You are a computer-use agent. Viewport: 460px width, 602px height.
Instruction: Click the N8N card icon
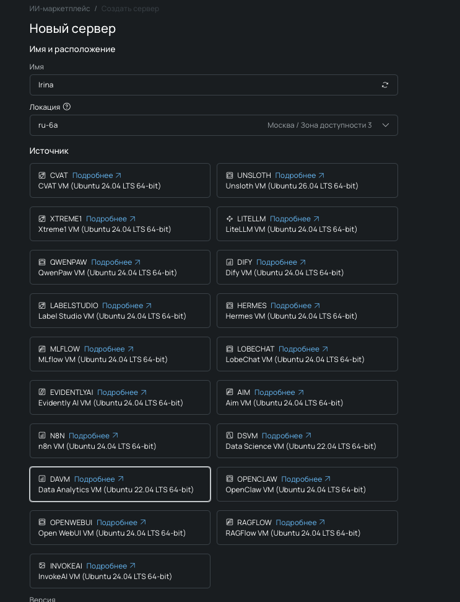(42, 435)
